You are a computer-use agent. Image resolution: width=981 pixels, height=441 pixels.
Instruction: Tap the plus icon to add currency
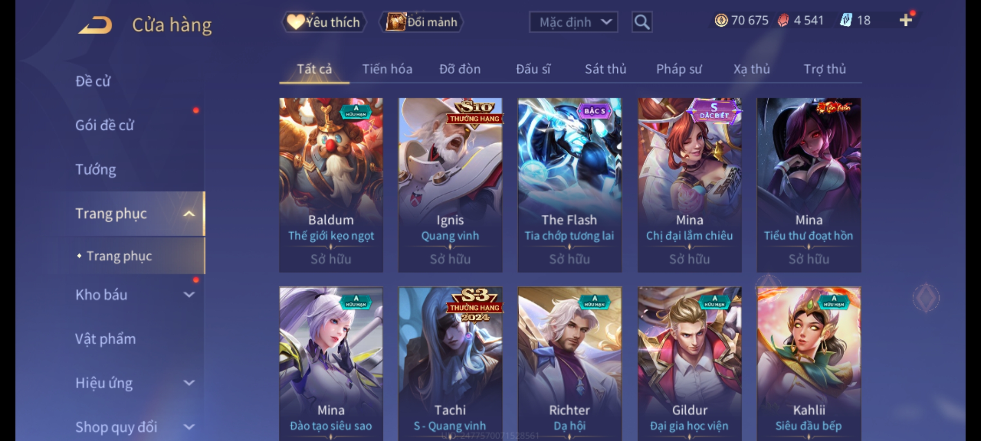point(906,20)
